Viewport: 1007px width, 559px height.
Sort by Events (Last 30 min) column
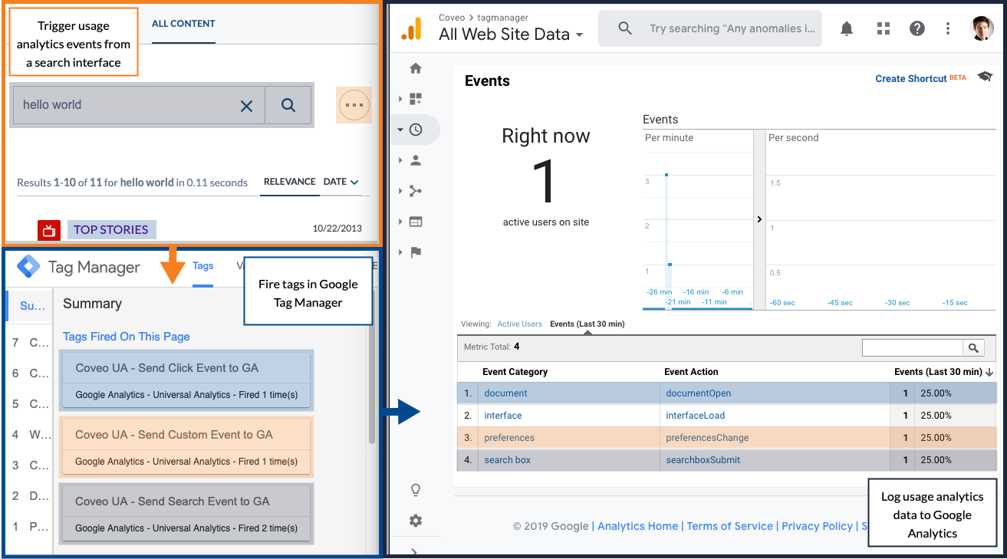point(943,372)
